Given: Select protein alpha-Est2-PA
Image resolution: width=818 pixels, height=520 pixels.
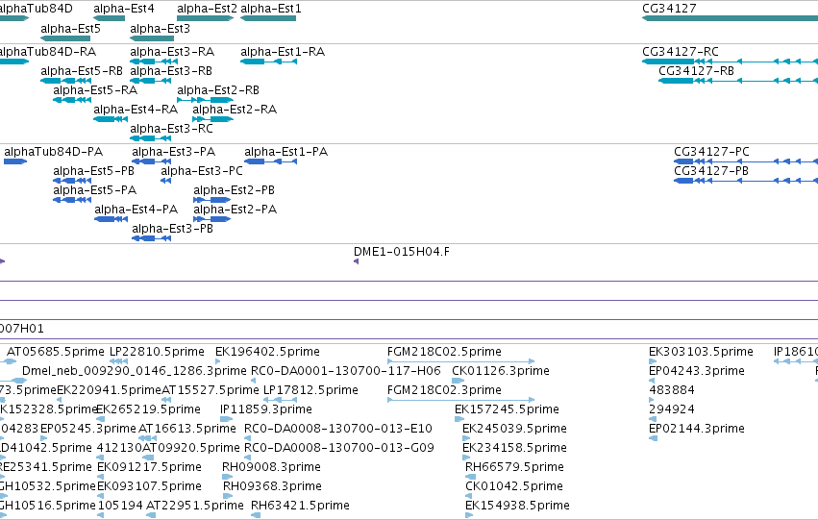Looking at the screenshot, I should pyautogui.click(x=211, y=219).
